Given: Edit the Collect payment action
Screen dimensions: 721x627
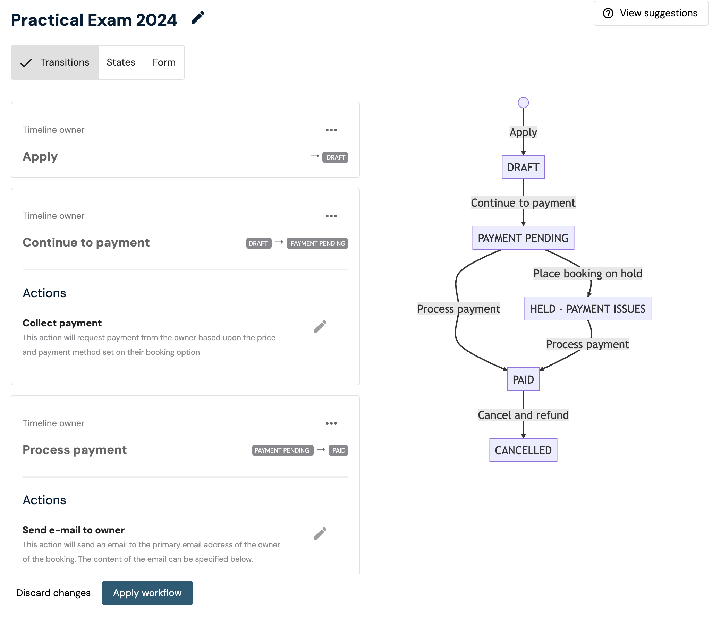Looking at the screenshot, I should tap(320, 326).
